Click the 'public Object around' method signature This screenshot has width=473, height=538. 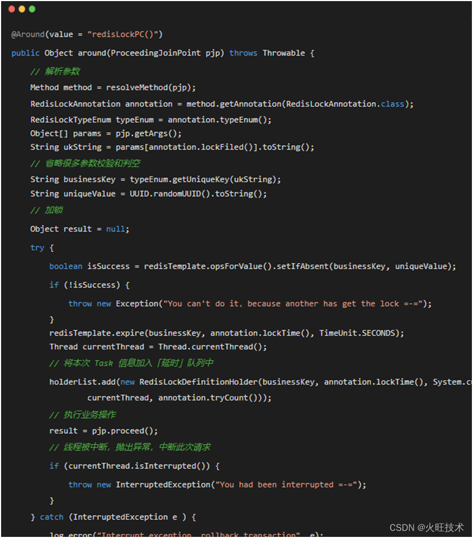(x=163, y=53)
